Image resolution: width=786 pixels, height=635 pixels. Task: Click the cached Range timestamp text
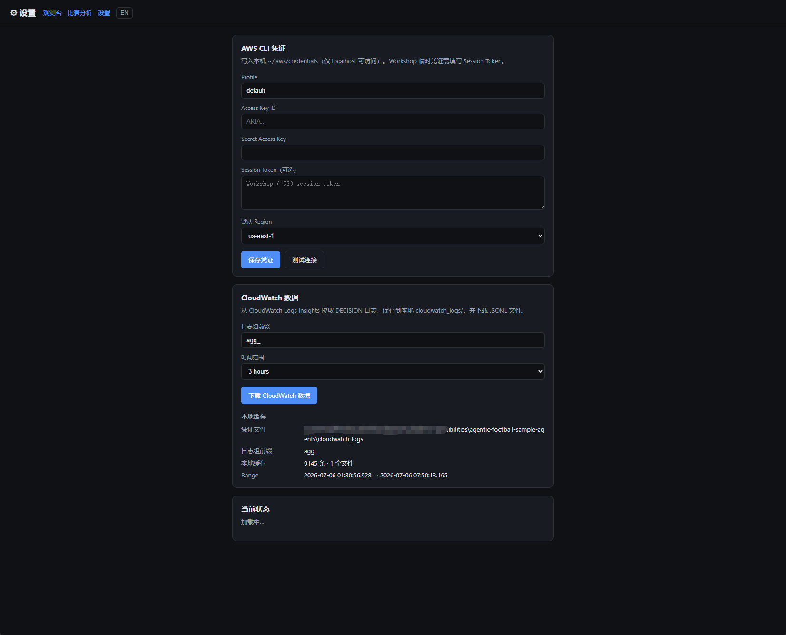(375, 476)
